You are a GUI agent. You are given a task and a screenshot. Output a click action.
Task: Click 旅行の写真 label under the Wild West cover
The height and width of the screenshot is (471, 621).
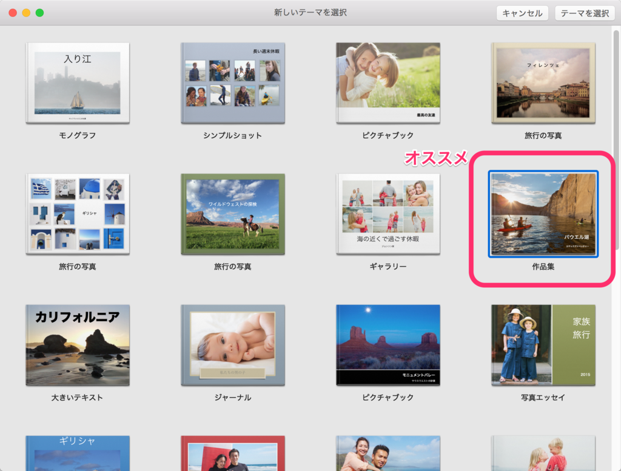point(233,266)
